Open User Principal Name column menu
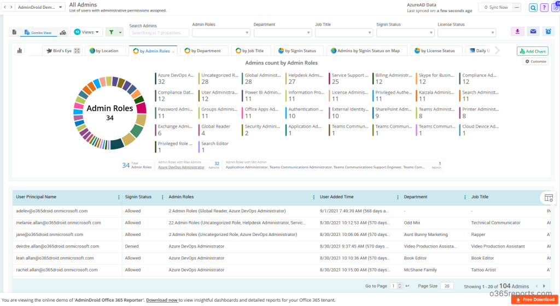 119,197
